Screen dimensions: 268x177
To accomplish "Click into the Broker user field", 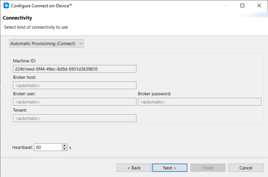I will pyautogui.click(x=74, y=102).
